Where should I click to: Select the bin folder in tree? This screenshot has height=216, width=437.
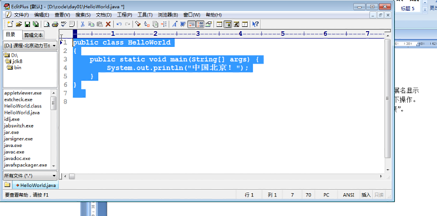click(x=14, y=67)
